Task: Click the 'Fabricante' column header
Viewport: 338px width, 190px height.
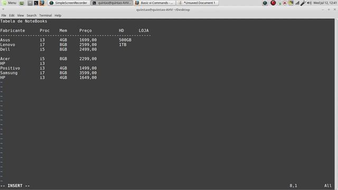Action: (13, 31)
